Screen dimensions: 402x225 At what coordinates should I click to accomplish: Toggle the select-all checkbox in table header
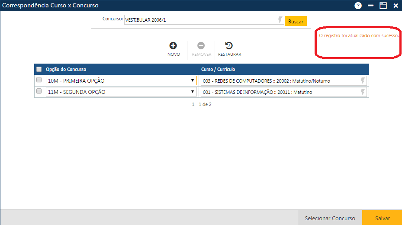click(39, 69)
